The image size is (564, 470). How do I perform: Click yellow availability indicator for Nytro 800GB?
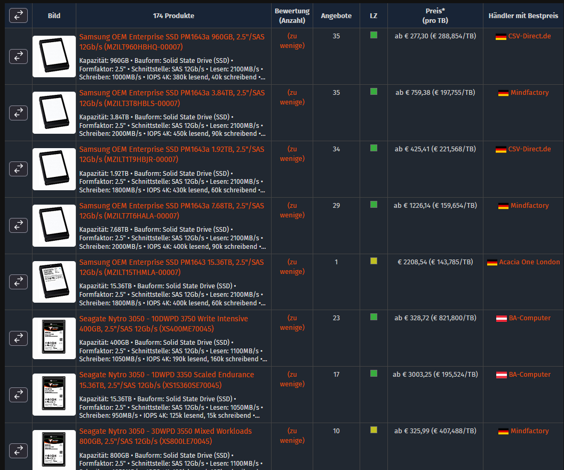[x=374, y=430]
